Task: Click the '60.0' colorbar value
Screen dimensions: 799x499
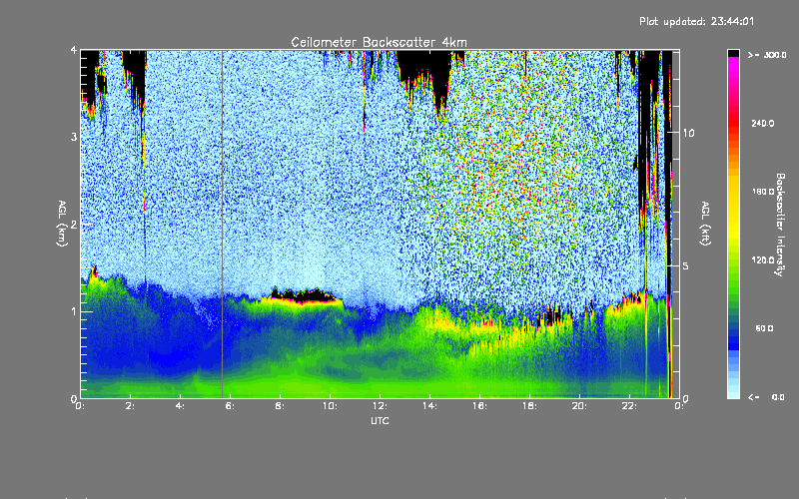Action: coord(764,328)
